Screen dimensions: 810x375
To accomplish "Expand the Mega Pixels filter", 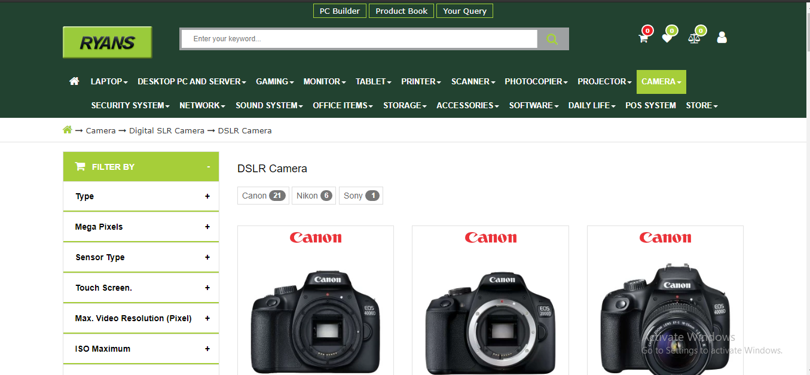I will (x=207, y=227).
